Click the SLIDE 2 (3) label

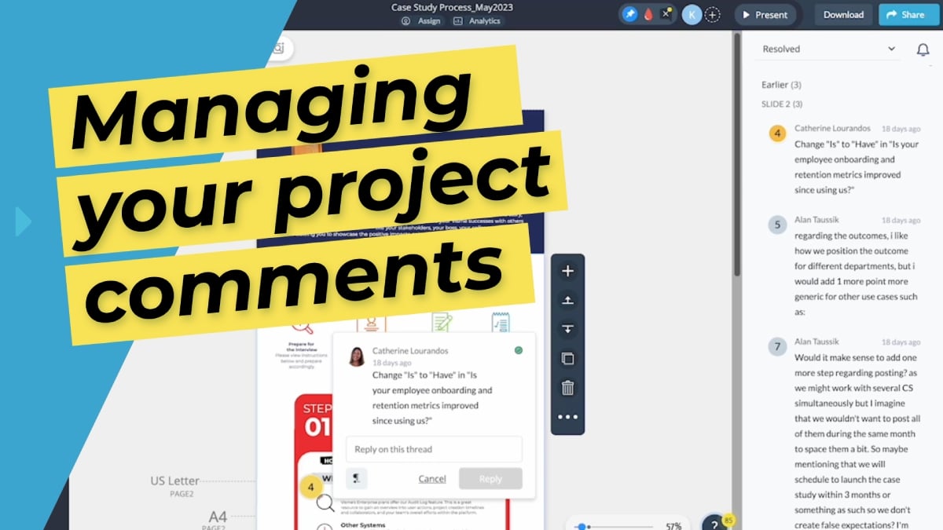pyautogui.click(x=782, y=104)
